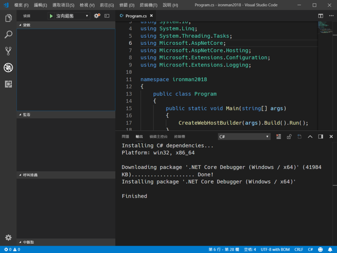This screenshot has width=337, height=253.
Task: Collapse the 呼叫堆疊 section
Action: (x=66, y=175)
